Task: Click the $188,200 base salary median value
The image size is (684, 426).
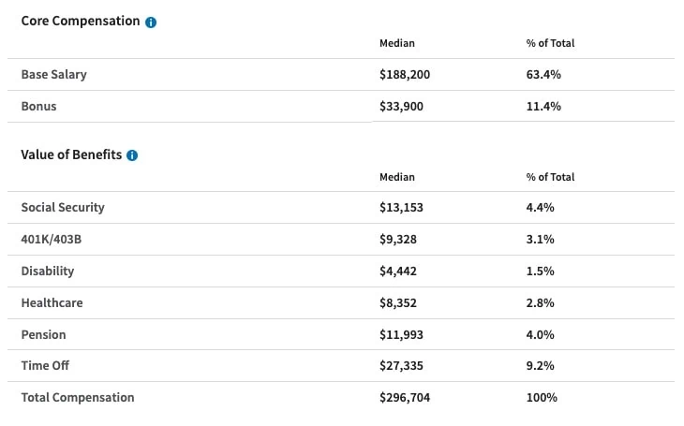Action: (405, 74)
